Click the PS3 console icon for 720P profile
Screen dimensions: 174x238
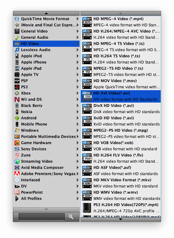click(87, 208)
